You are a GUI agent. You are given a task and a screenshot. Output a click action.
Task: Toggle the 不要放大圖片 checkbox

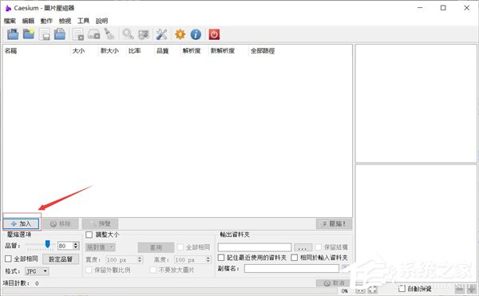[153, 270]
